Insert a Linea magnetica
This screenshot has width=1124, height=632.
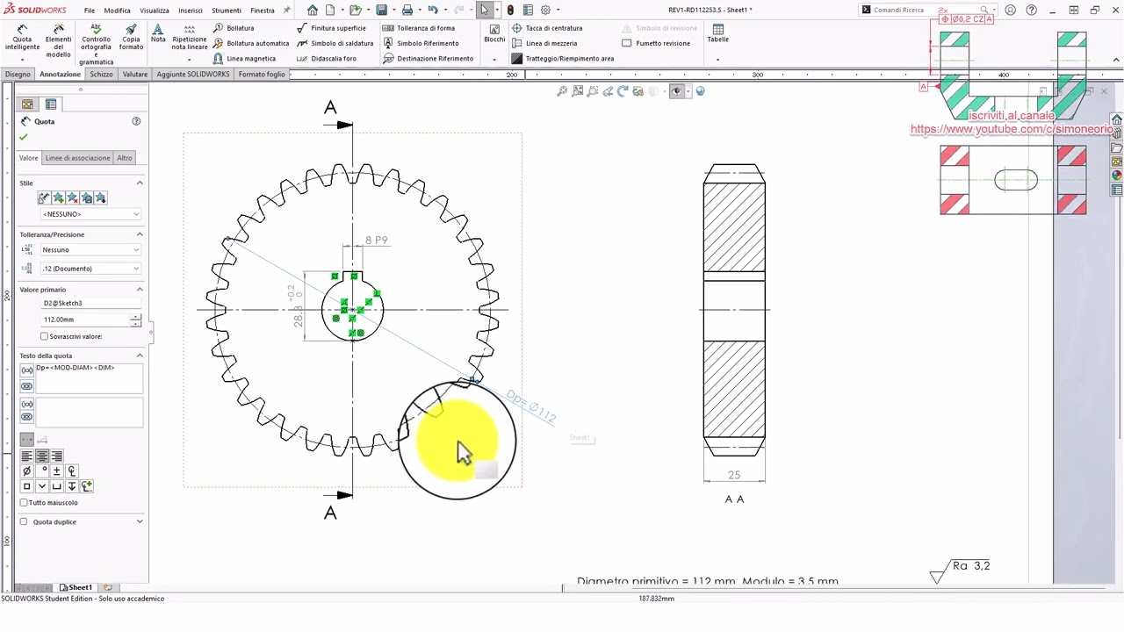pos(244,59)
